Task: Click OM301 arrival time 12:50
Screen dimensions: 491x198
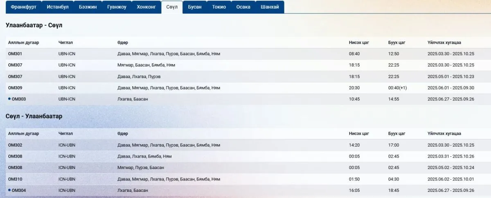Action: [x=394, y=54]
